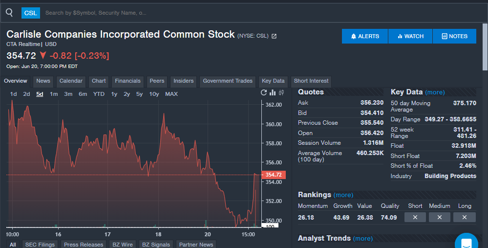488x248 pixels.
Task: Click the 354.72 current price label on chart axis
Action: (x=274, y=175)
